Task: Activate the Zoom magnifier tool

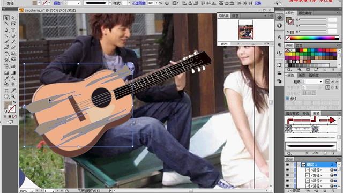Action: click(x=13, y=96)
